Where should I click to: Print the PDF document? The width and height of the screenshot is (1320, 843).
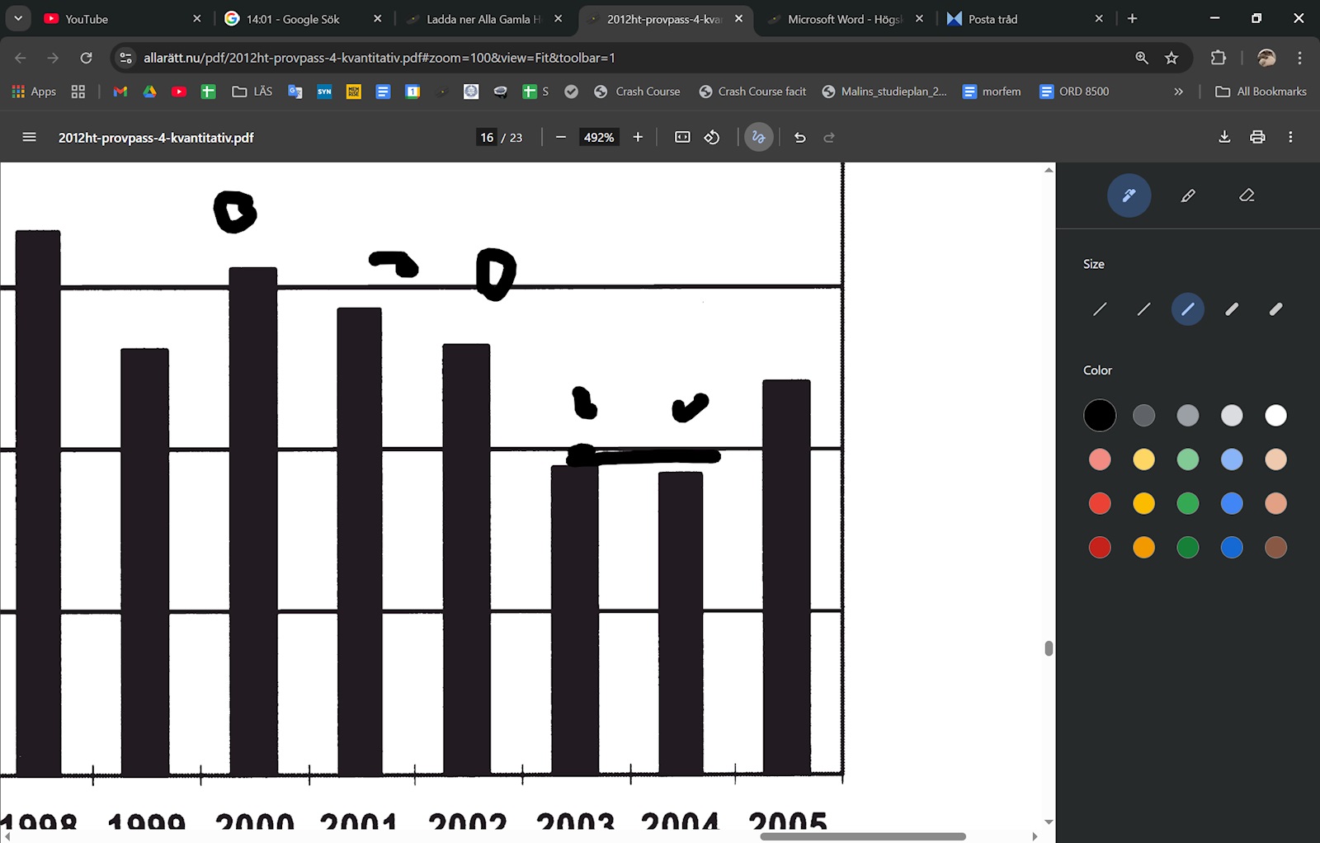[x=1257, y=138]
